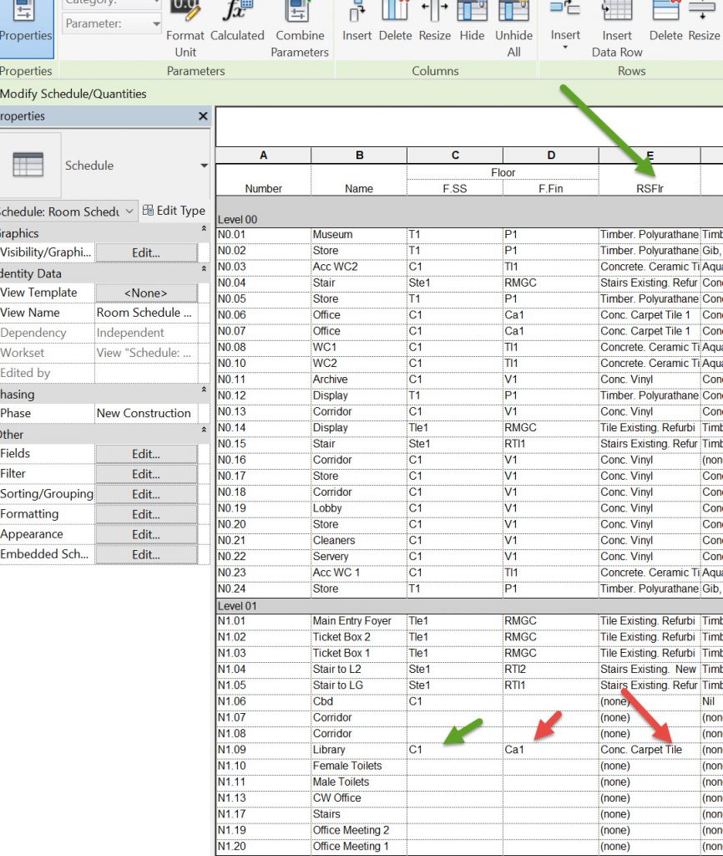The image size is (723, 856).
Task: Click the Insert Data Row icon
Action: click(617, 12)
